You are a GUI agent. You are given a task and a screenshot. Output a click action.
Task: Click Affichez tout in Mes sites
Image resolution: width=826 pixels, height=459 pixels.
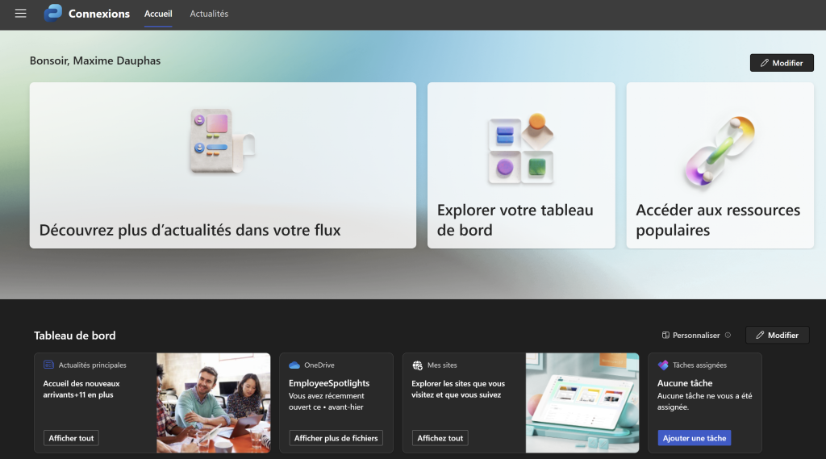tap(440, 438)
